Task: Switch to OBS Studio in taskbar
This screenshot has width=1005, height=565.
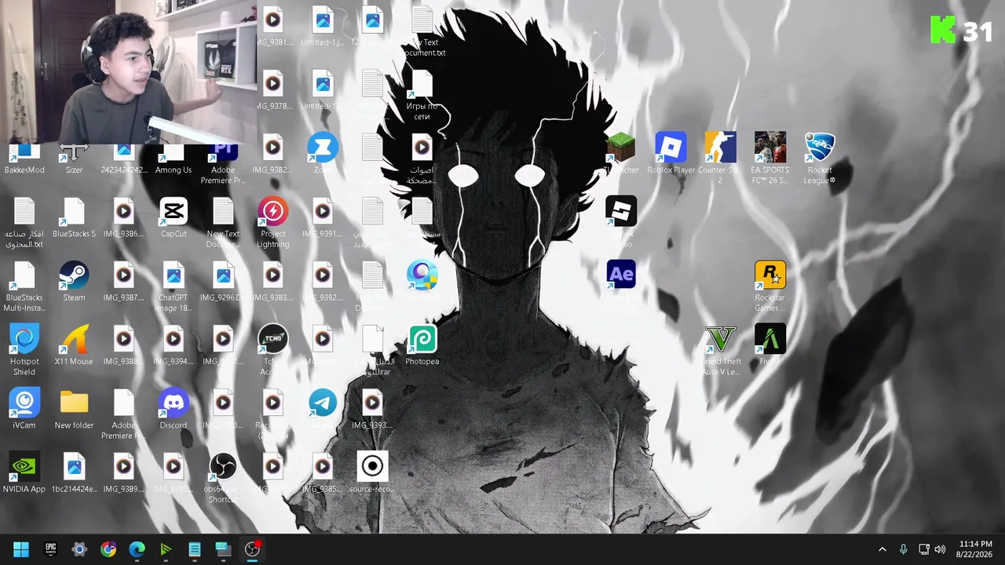Action: tap(252, 549)
